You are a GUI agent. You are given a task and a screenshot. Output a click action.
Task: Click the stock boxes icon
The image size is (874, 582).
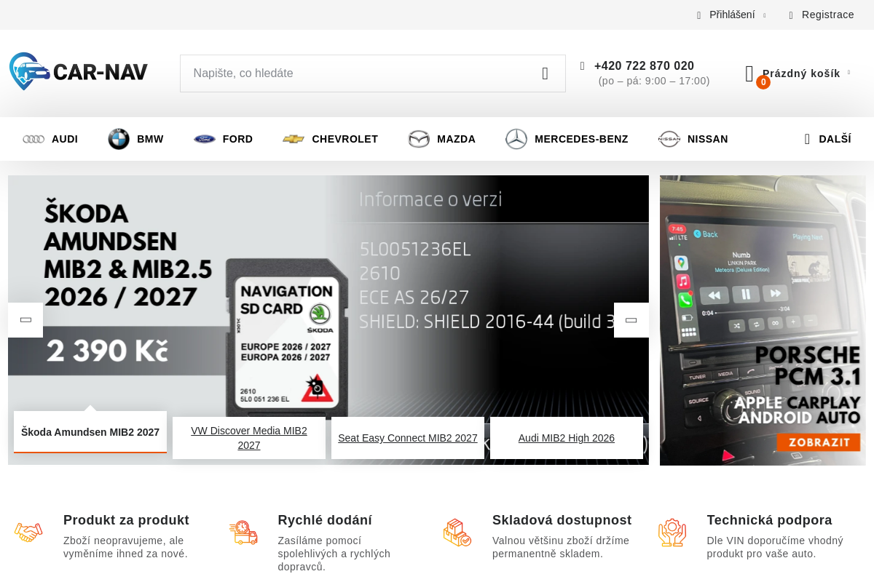tap(457, 533)
